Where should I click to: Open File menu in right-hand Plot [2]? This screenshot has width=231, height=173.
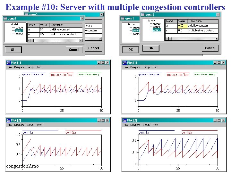[x=126, y=125]
